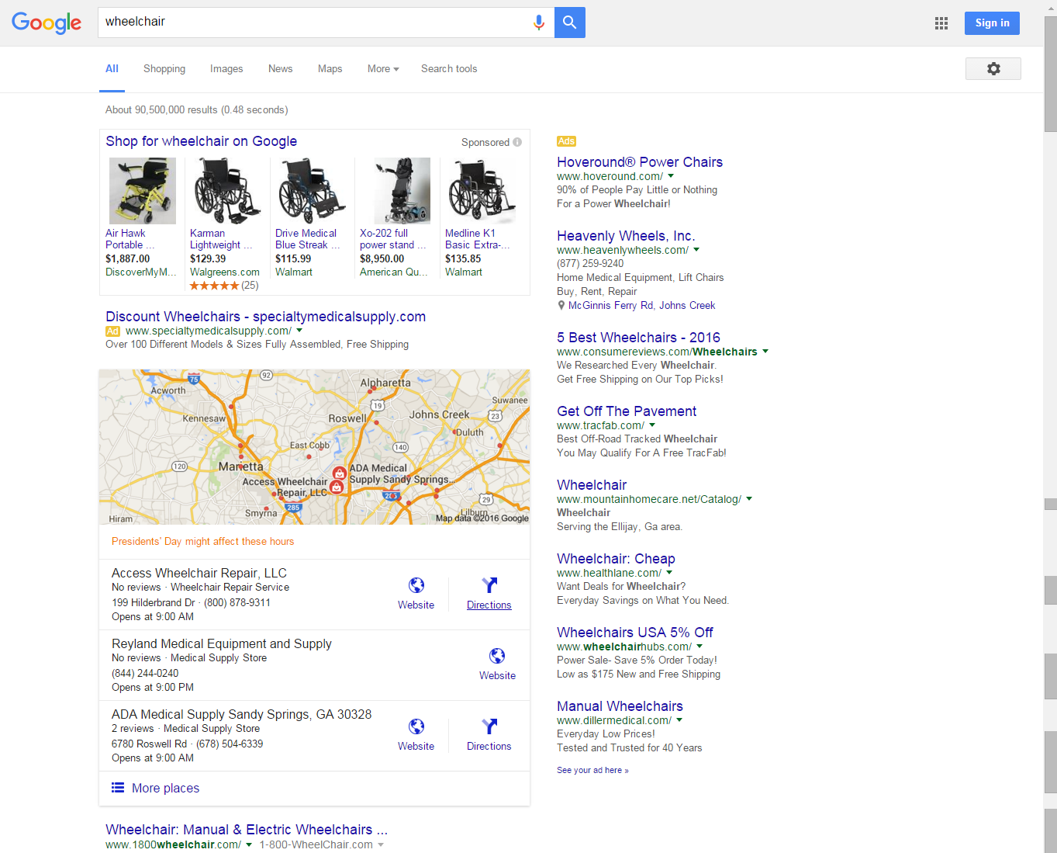The width and height of the screenshot is (1057, 853).
Task: Expand arrow next to tracfab.com URL
Action: [x=652, y=425]
